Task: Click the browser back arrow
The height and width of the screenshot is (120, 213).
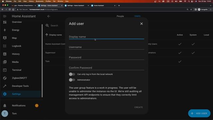Action: [2, 10]
